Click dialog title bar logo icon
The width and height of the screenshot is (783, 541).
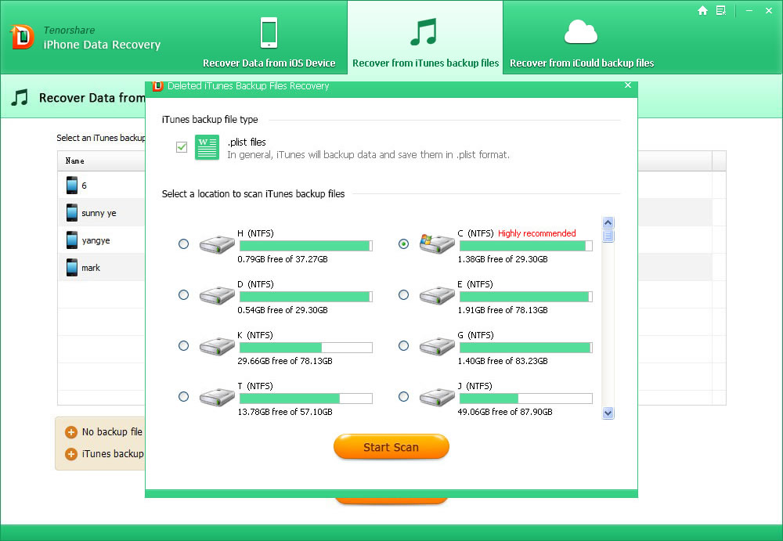(157, 86)
